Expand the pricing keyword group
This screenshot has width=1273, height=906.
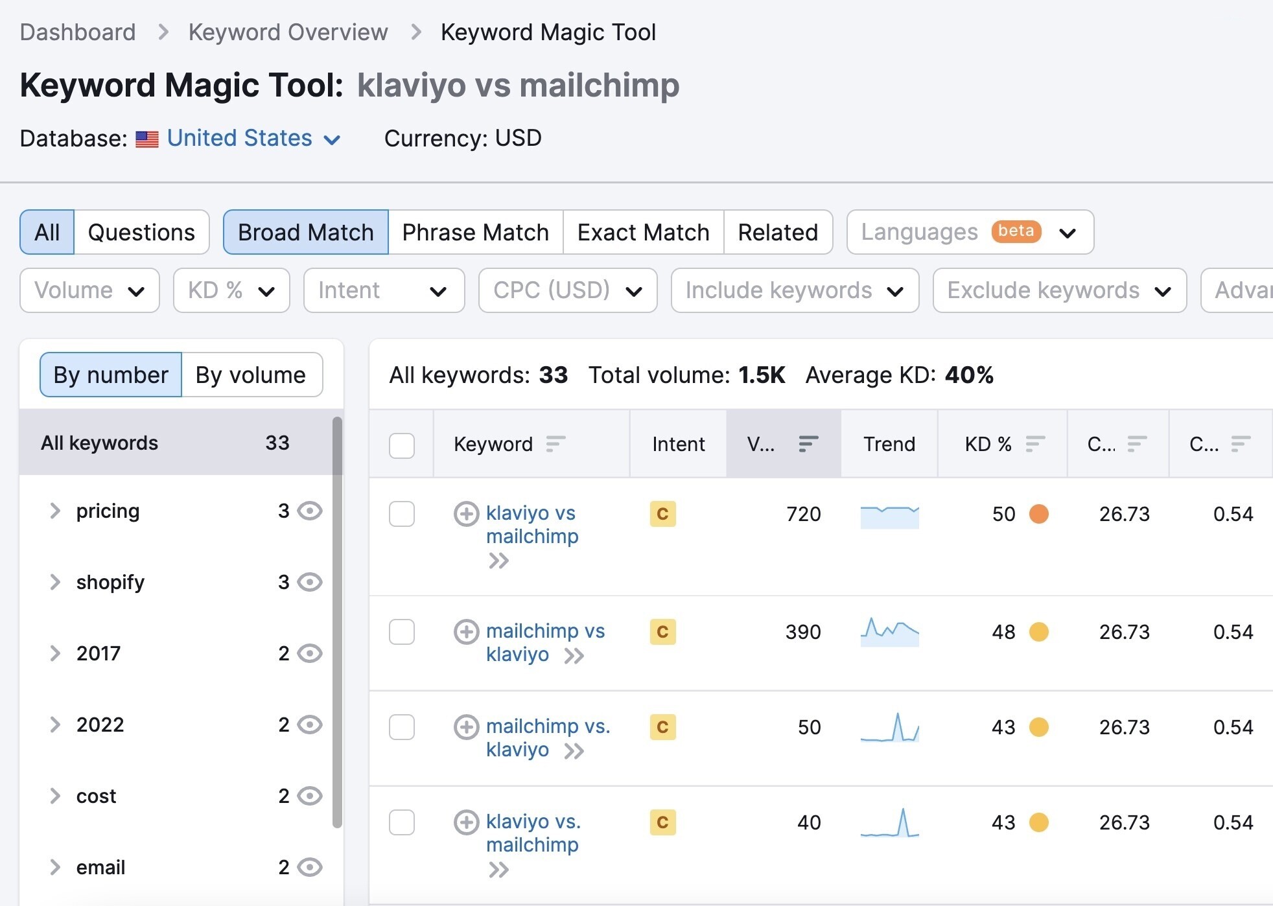pos(55,511)
